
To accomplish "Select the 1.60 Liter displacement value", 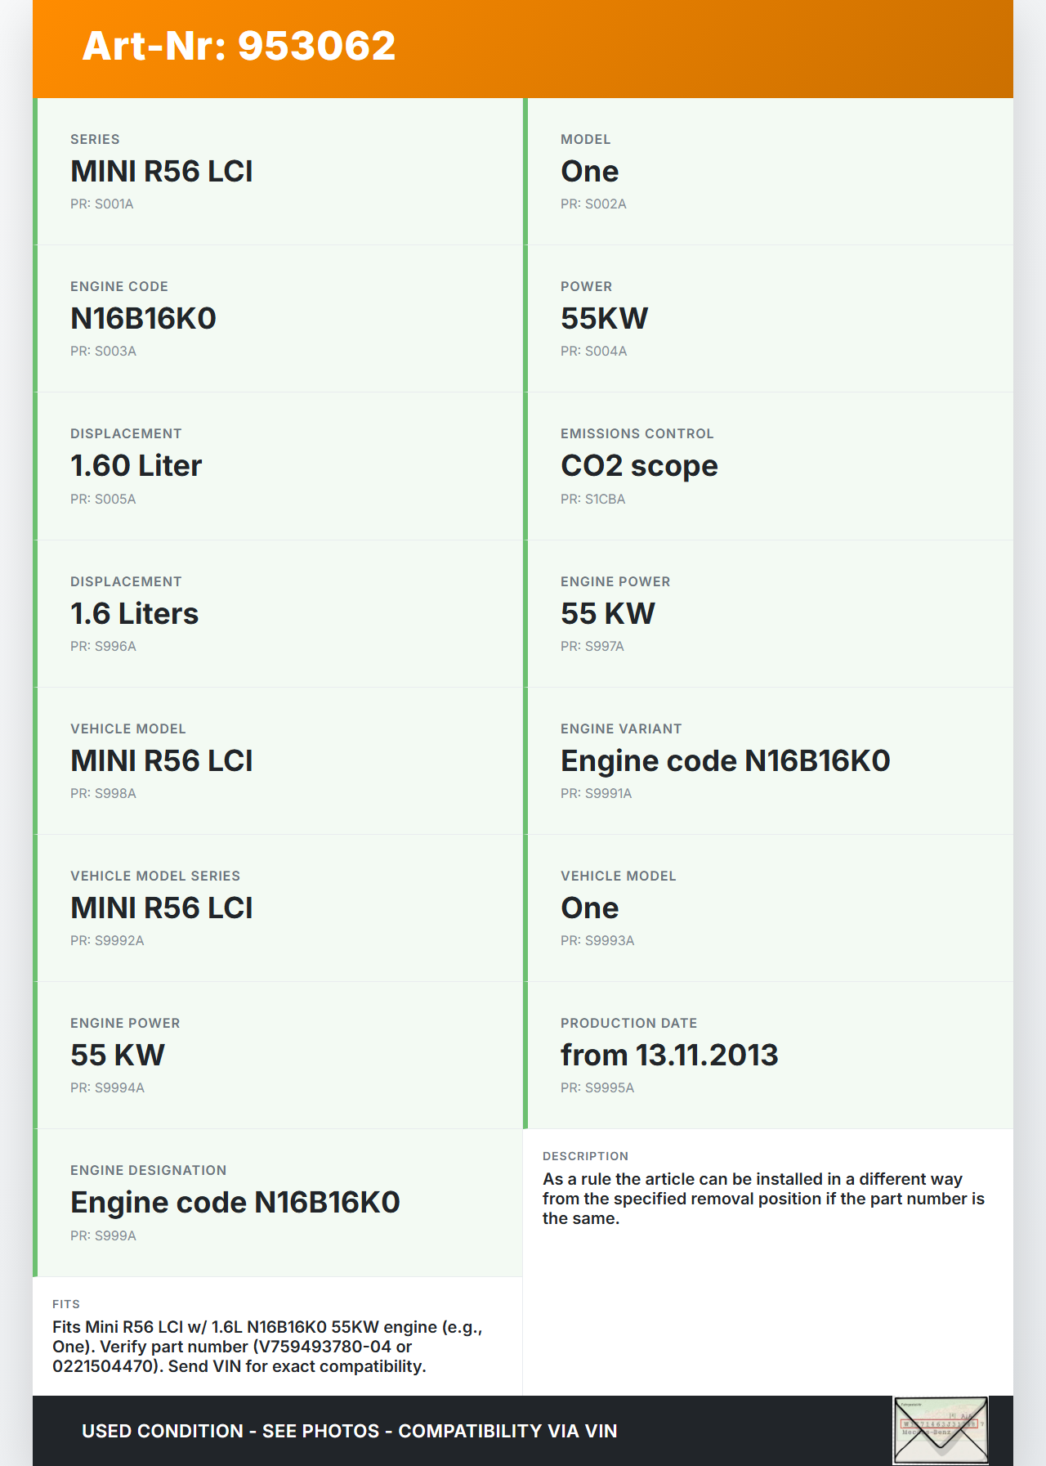I will pos(136,466).
